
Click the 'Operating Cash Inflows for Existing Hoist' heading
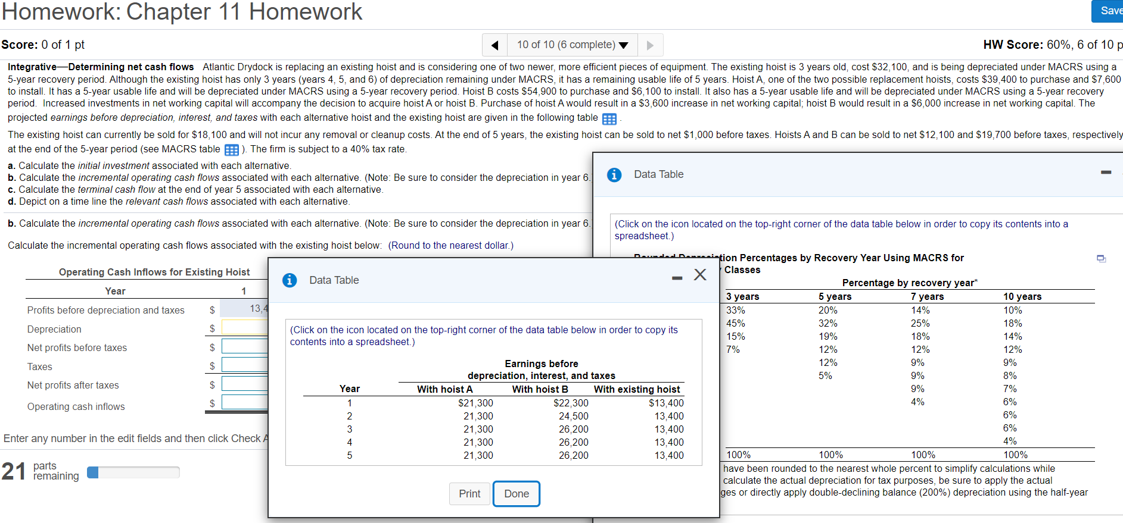[x=154, y=272]
